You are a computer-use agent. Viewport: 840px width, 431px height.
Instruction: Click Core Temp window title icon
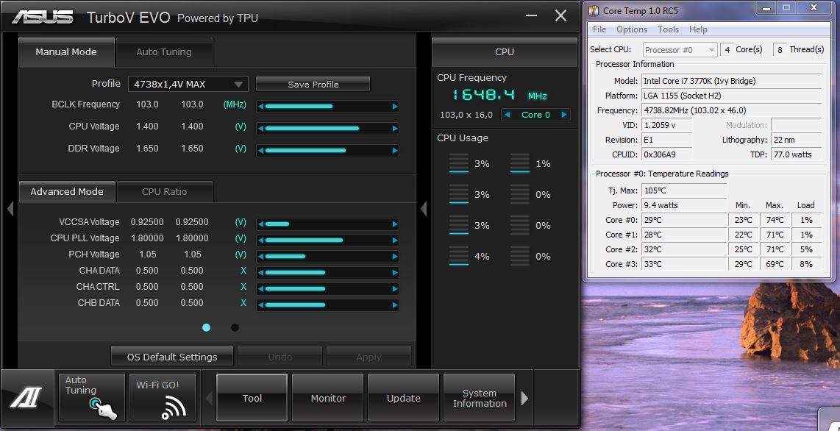coord(594,10)
